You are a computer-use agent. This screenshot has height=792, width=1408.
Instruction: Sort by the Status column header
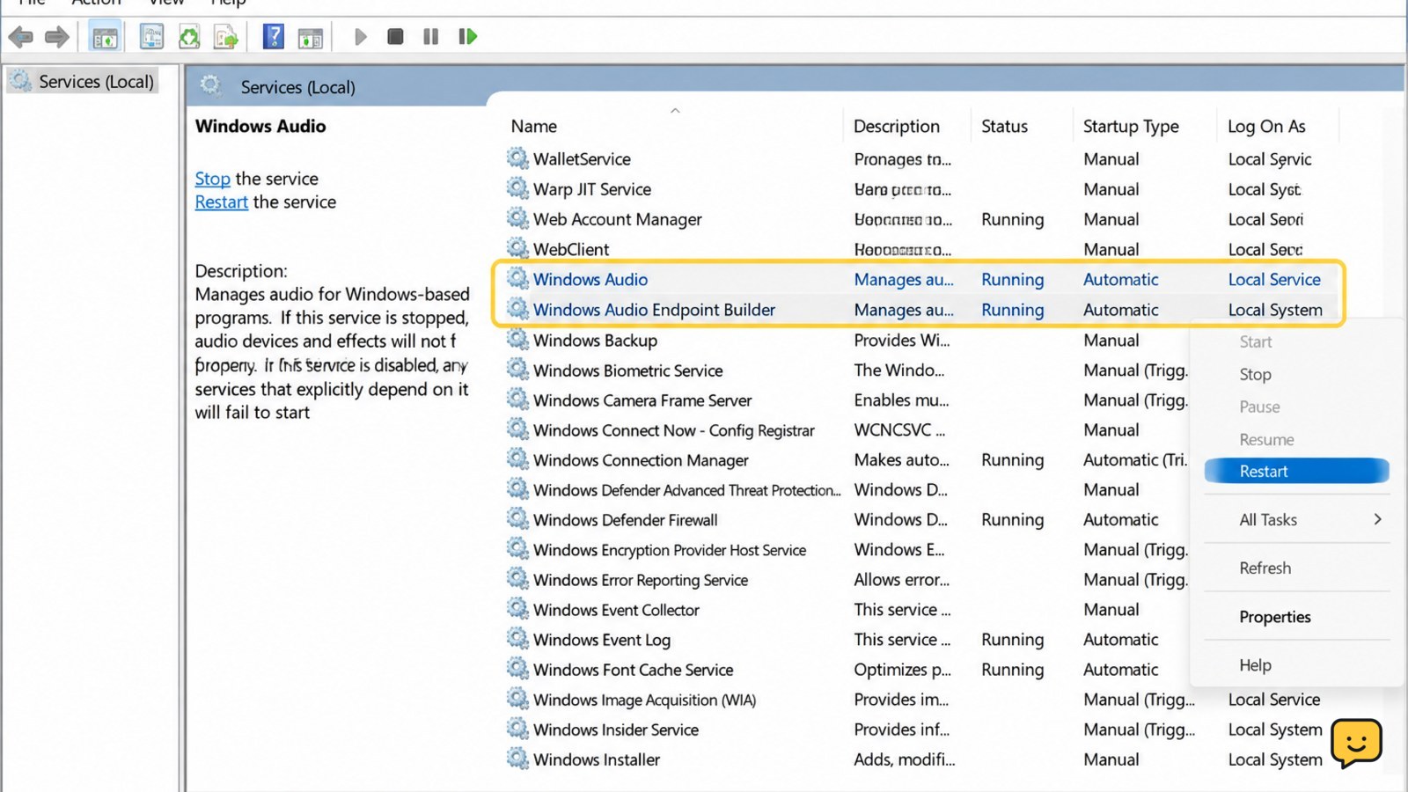(x=1004, y=126)
